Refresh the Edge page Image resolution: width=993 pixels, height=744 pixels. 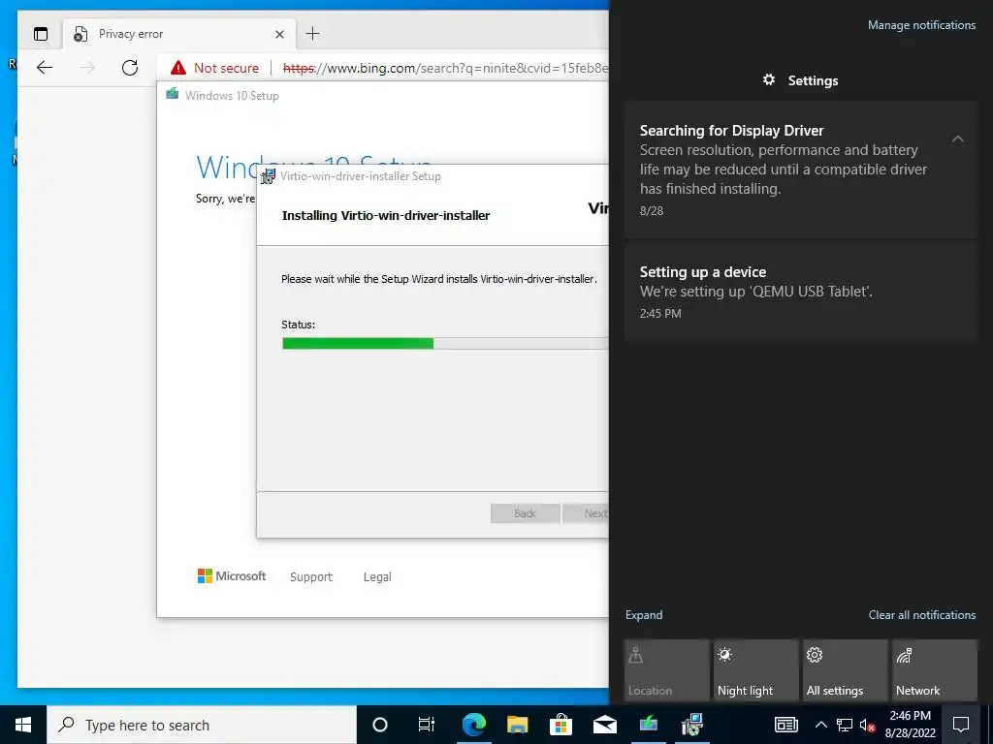coord(130,68)
